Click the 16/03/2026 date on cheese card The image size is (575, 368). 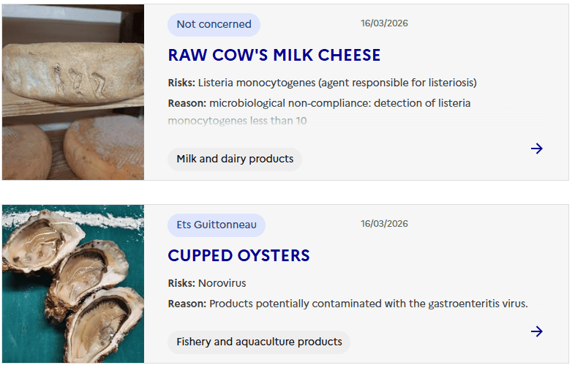(x=384, y=23)
